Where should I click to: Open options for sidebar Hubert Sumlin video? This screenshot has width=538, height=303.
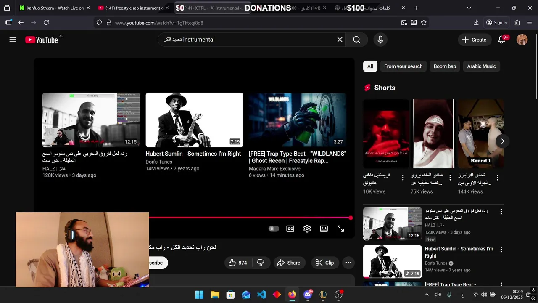(x=501, y=249)
